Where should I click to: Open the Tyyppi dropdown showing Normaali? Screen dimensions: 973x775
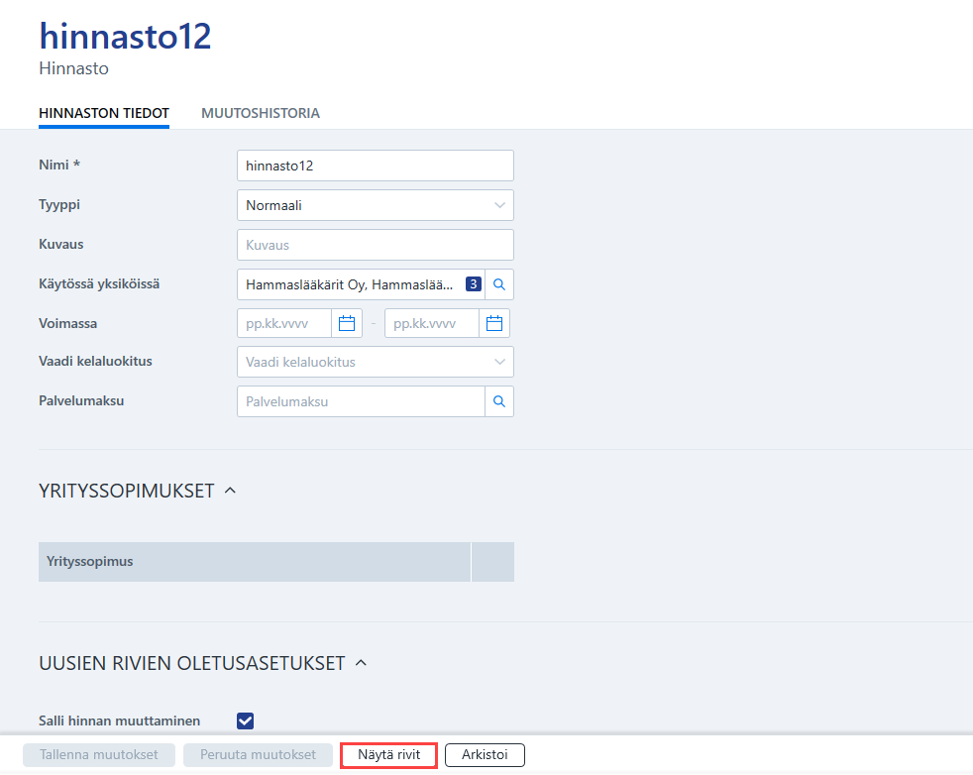(376, 205)
